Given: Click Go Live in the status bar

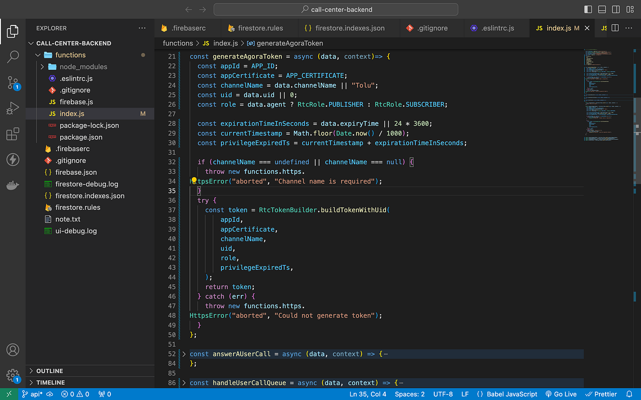Looking at the screenshot, I should point(561,394).
